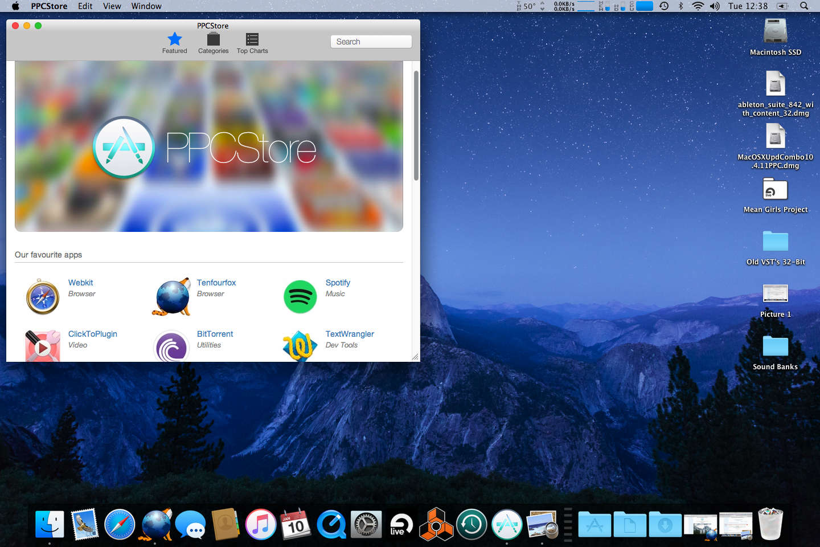Viewport: 820px width, 547px height.
Task: Click the Bluetooth menu bar icon
Action: 680,6
